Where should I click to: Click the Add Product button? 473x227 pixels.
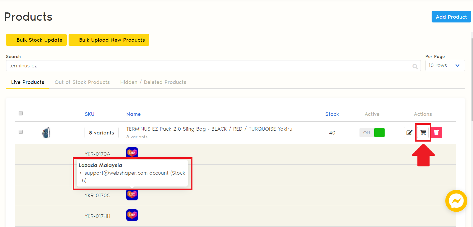451,17
